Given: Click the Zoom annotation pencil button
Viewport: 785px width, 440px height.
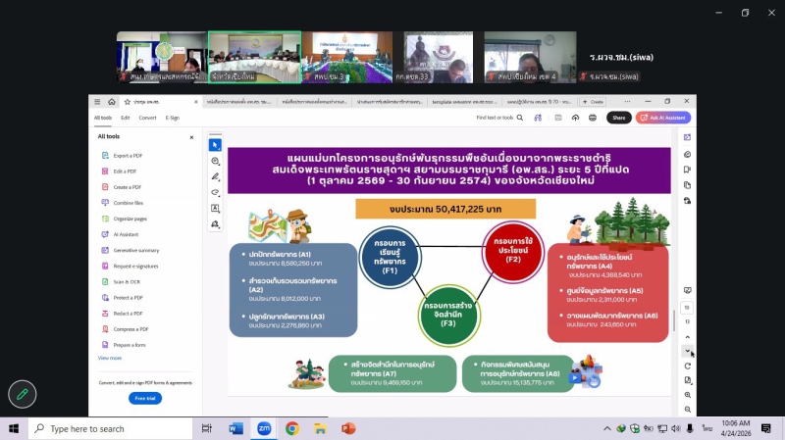Looking at the screenshot, I should pyautogui.click(x=23, y=394).
